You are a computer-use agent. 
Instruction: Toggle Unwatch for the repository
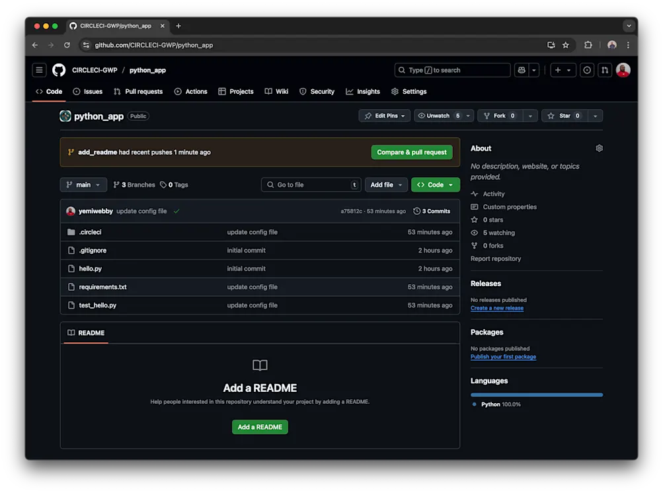438,115
